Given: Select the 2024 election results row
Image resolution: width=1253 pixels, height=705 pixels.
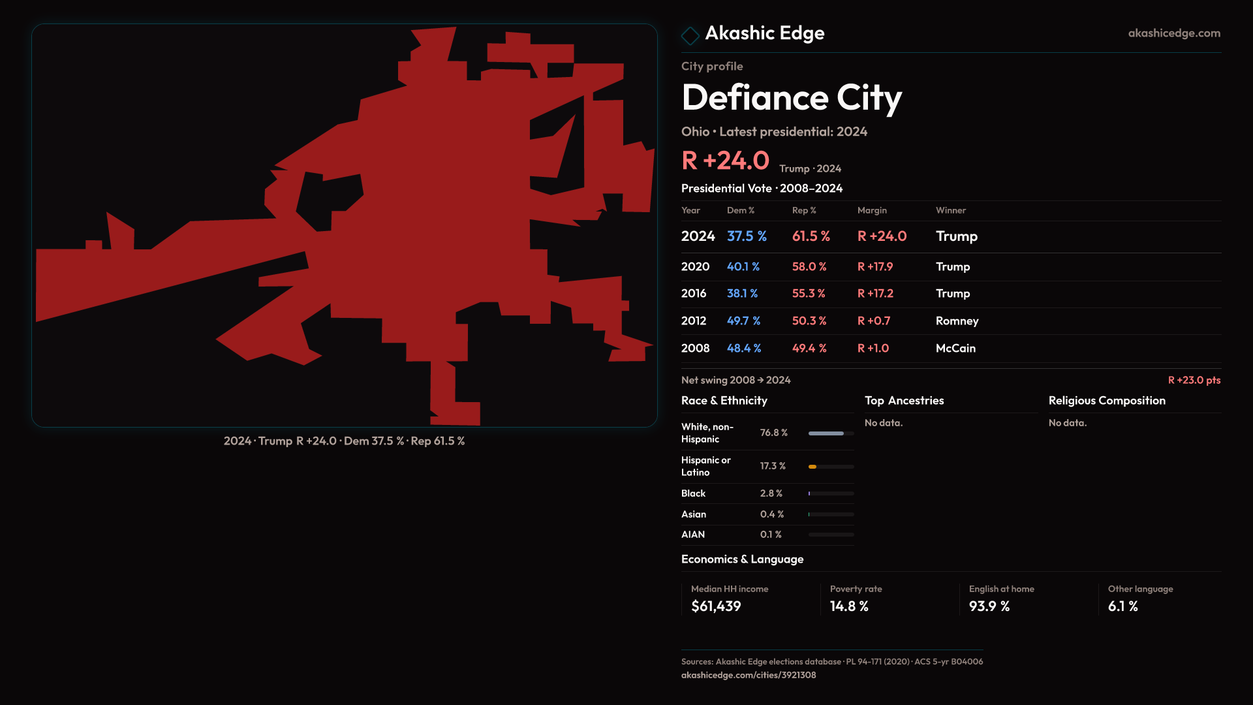Looking at the screenshot, I should pyautogui.click(x=829, y=236).
